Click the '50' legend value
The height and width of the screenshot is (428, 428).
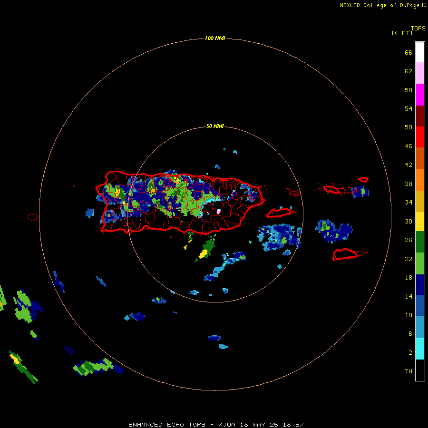coord(409,127)
